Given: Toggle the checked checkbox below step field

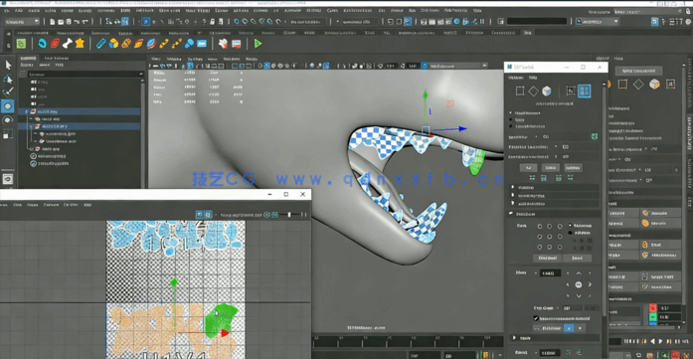Looking at the screenshot, I should tap(536, 318).
